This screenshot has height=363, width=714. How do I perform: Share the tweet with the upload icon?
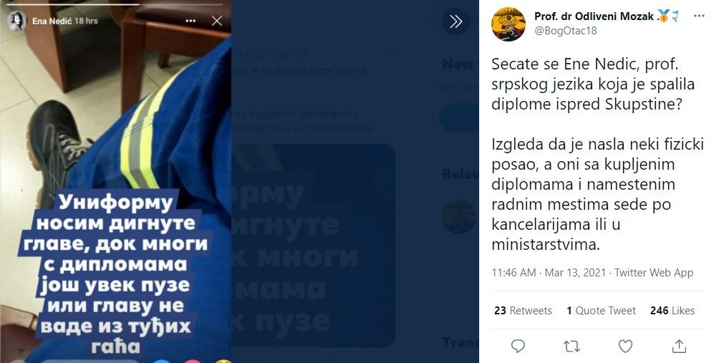pos(679,346)
